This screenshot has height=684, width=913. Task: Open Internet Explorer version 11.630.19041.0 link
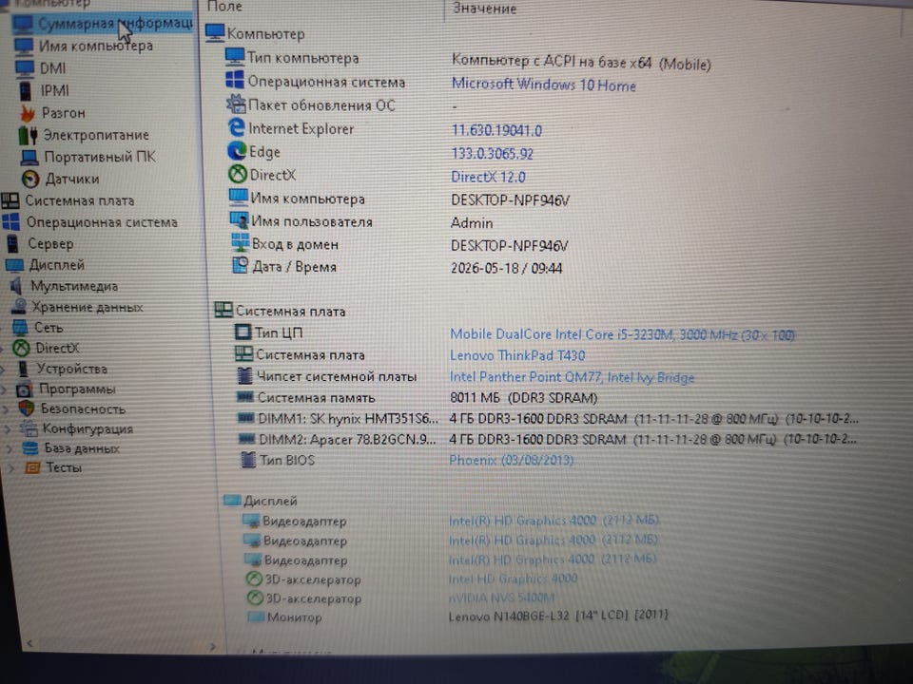pyautogui.click(x=496, y=130)
